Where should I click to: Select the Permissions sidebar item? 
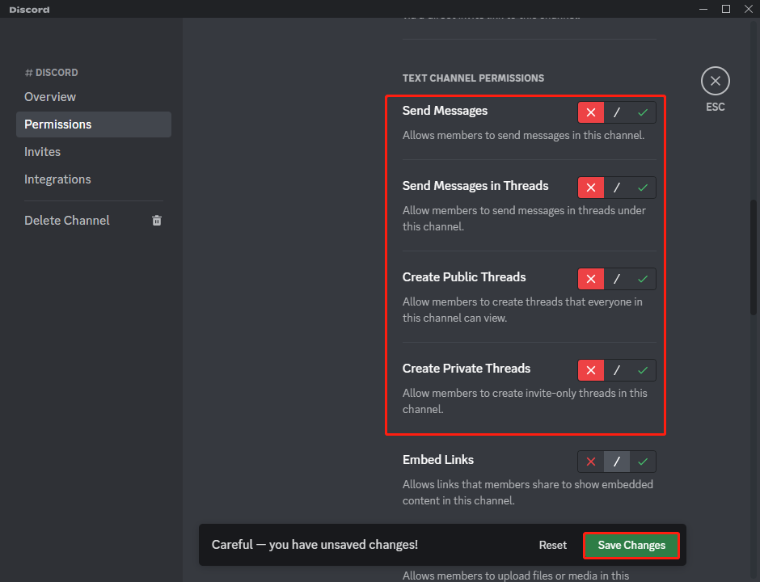point(94,124)
